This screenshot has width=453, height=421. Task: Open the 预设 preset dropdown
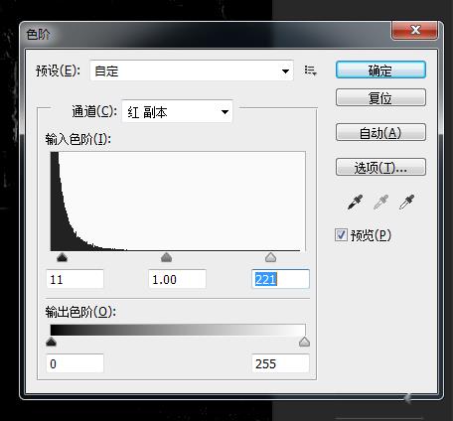click(x=192, y=70)
